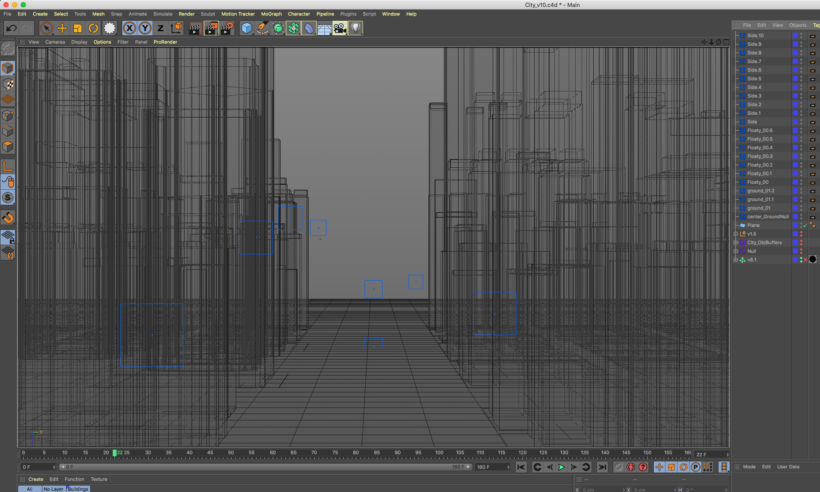This screenshot has height=492, width=820.
Task: Select the Plane object in list
Action: (753, 225)
